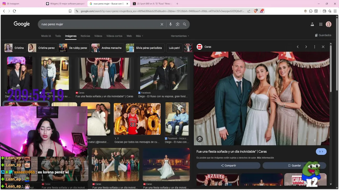Clear the search box with X
This screenshot has width=339, height=190.
pyautogui.click(x=162, y=24)
